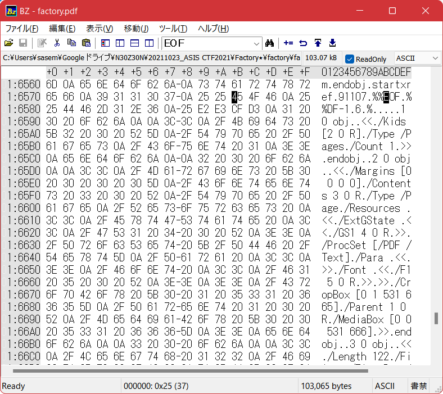Click the Open file folder icon
Screen dimensions: 443x394
9,43
